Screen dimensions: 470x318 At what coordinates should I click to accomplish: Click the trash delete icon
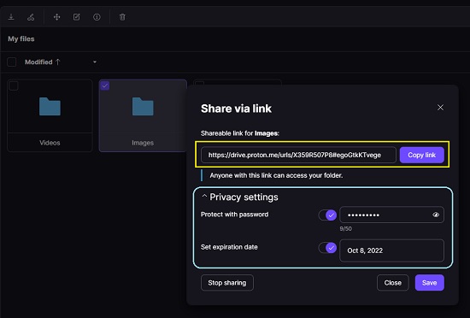coord(122,17)
